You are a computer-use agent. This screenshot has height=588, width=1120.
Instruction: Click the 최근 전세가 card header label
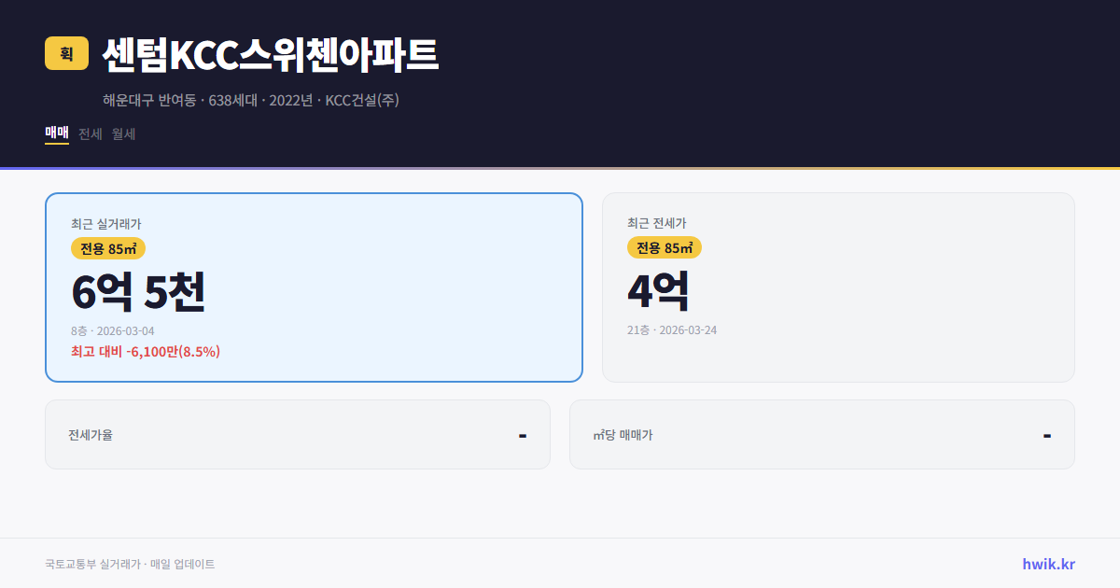point(655,223)
